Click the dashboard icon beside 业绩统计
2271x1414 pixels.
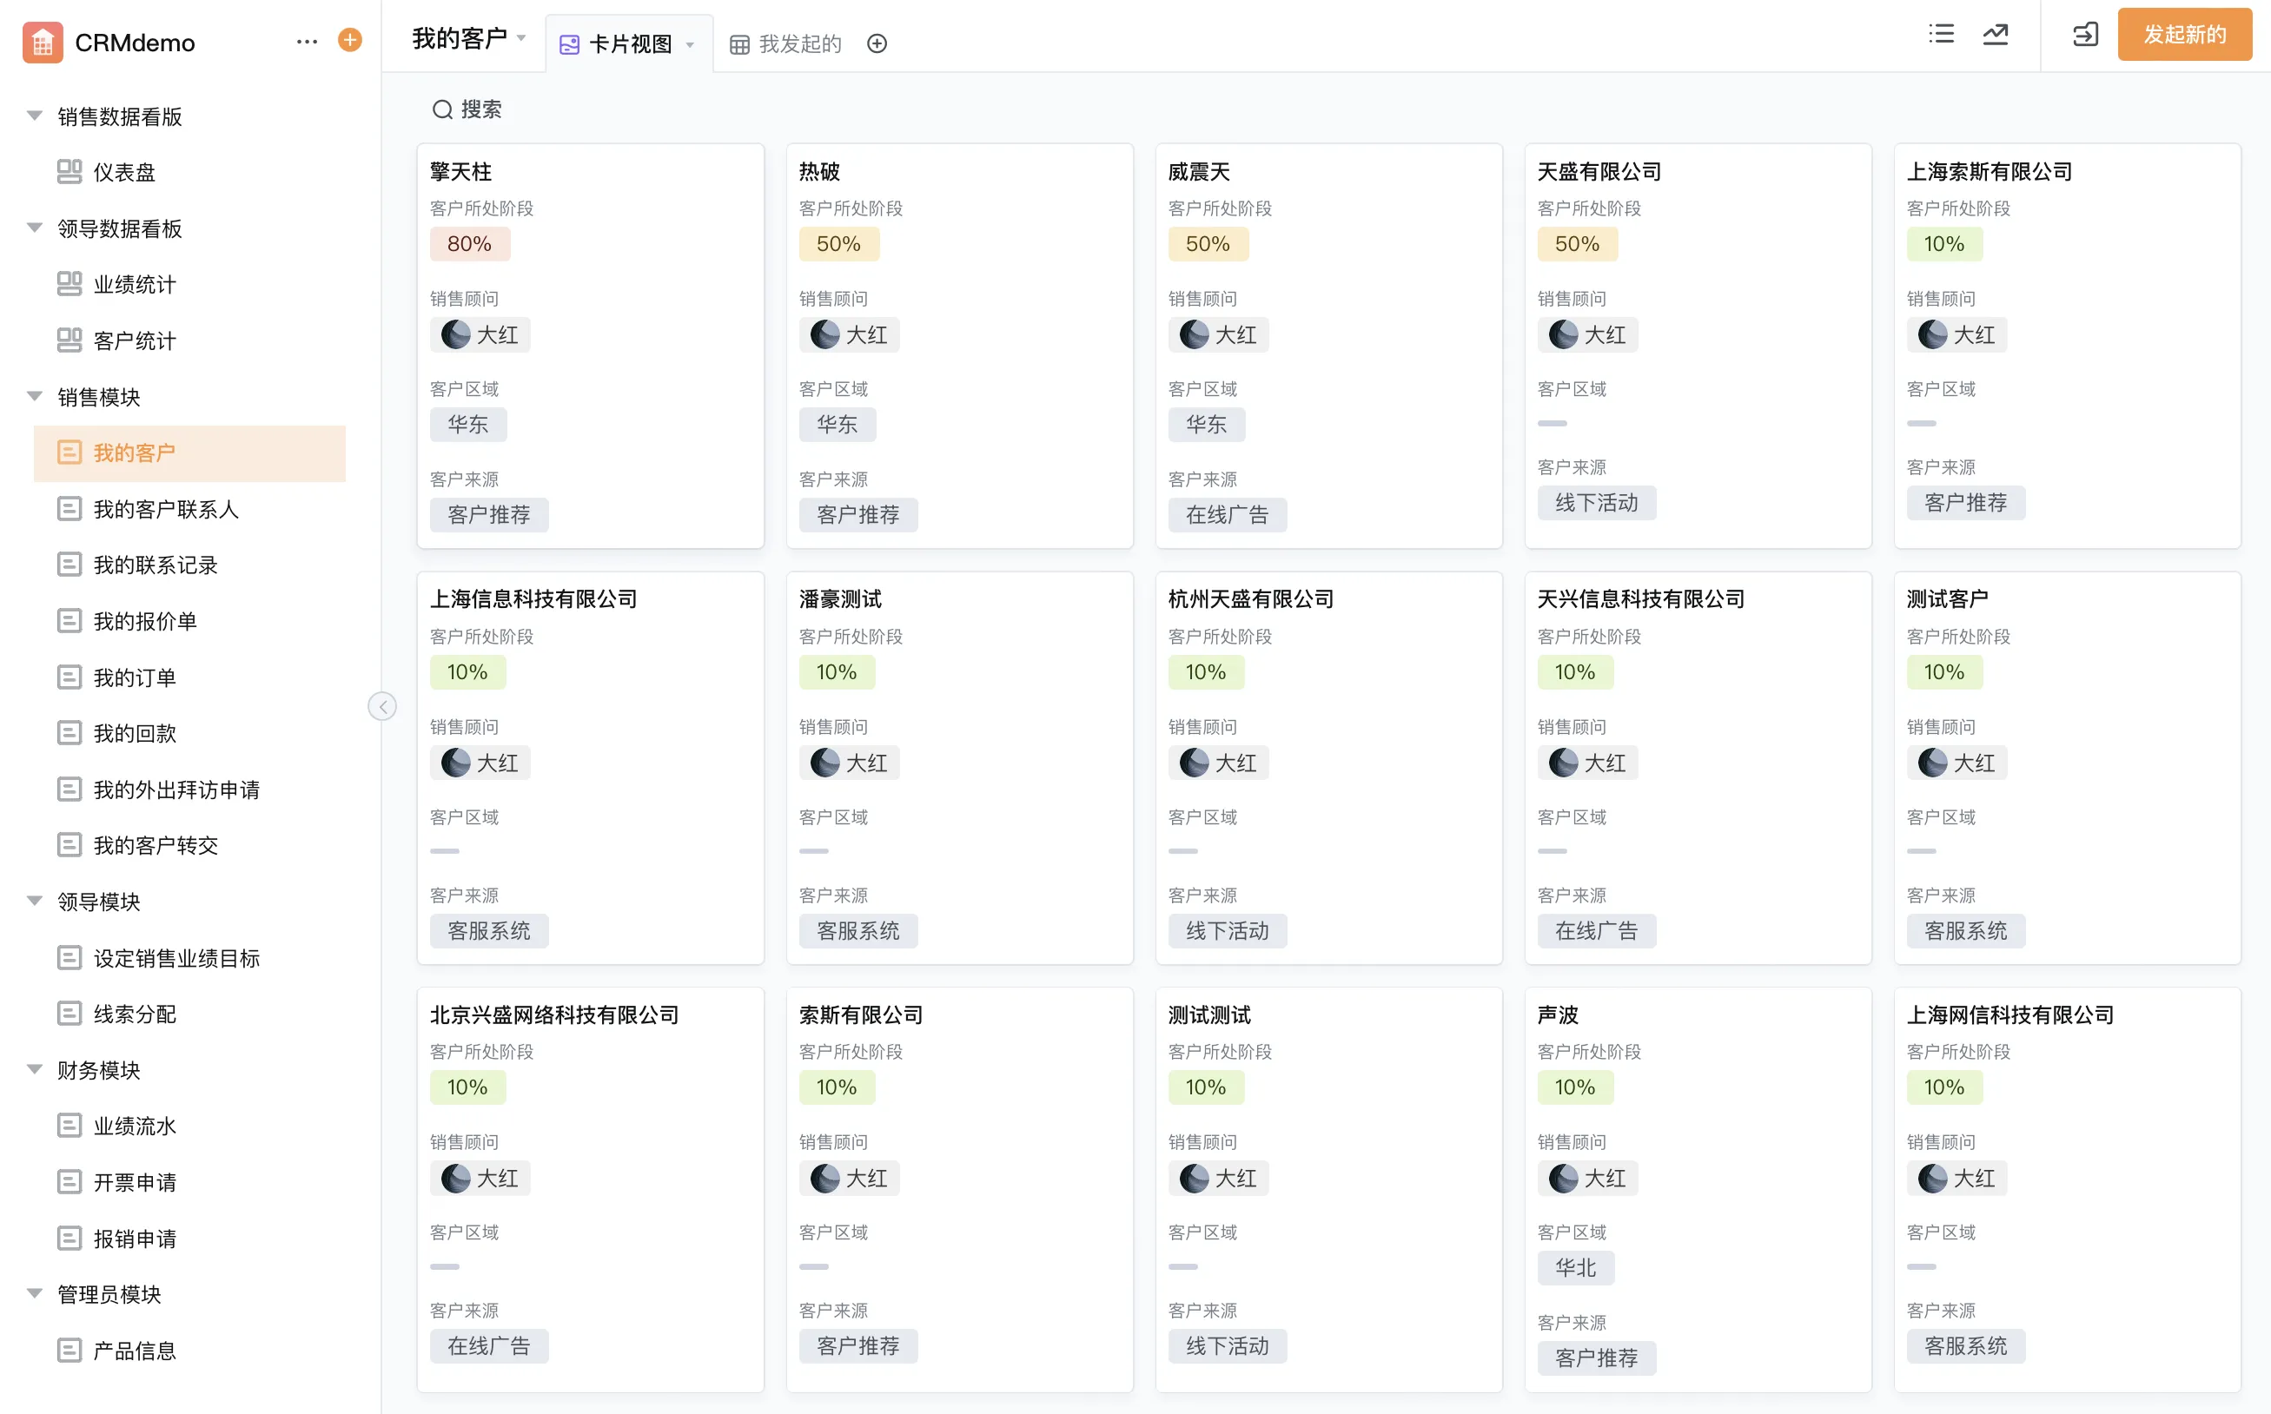tap(70, 284)
